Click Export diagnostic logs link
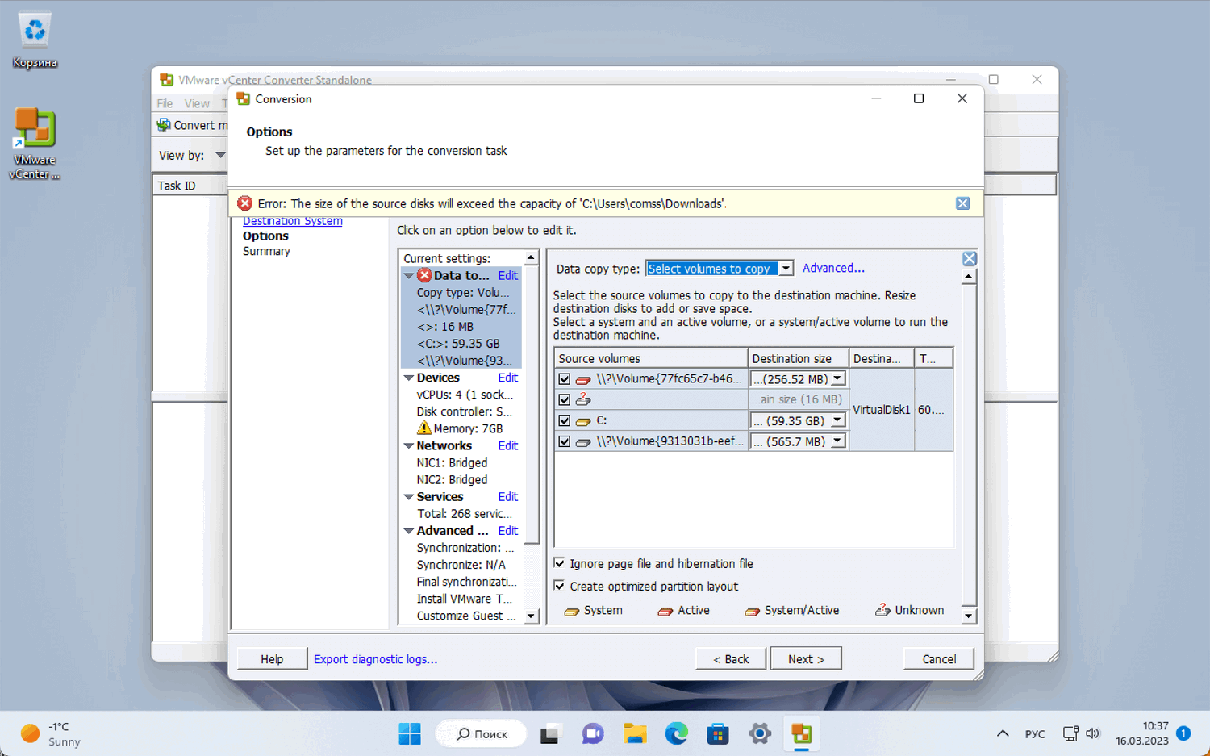1210x756 pixels. pyautogui.click(x=375, y=659)
